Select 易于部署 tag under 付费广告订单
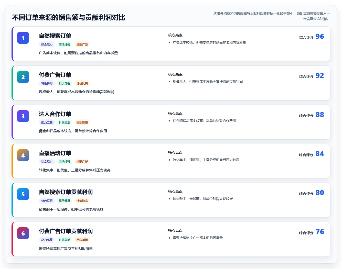Image resolution: width=342 pixels, height=269 pixels. click(x=65, y=83)
